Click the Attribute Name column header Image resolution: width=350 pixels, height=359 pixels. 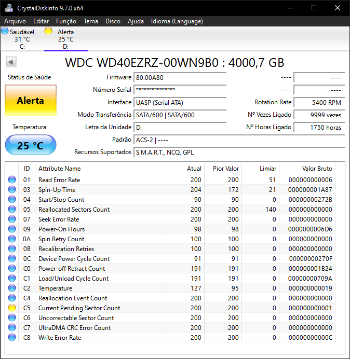[x=101, y=169]
